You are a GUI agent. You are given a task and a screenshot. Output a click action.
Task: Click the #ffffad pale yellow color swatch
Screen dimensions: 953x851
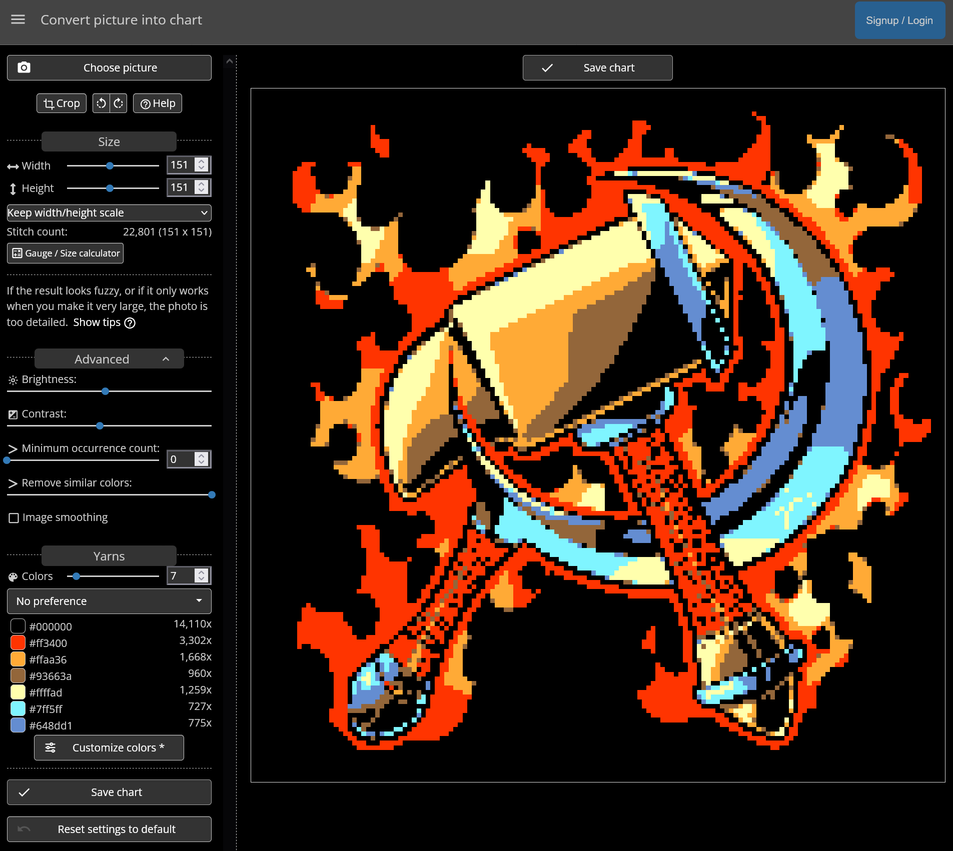[18, 692]
